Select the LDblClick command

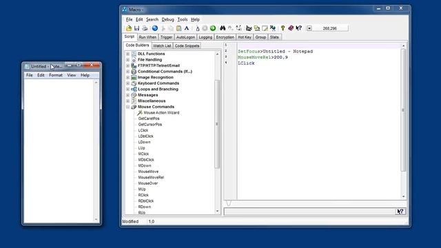click(x=145, y=136)
